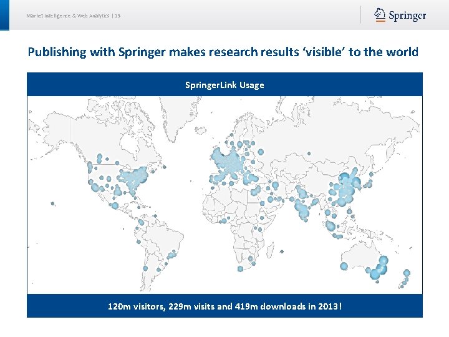Click the Springer wordmark text
Viewport: 449px width, 337px height.
click(407, 16)
